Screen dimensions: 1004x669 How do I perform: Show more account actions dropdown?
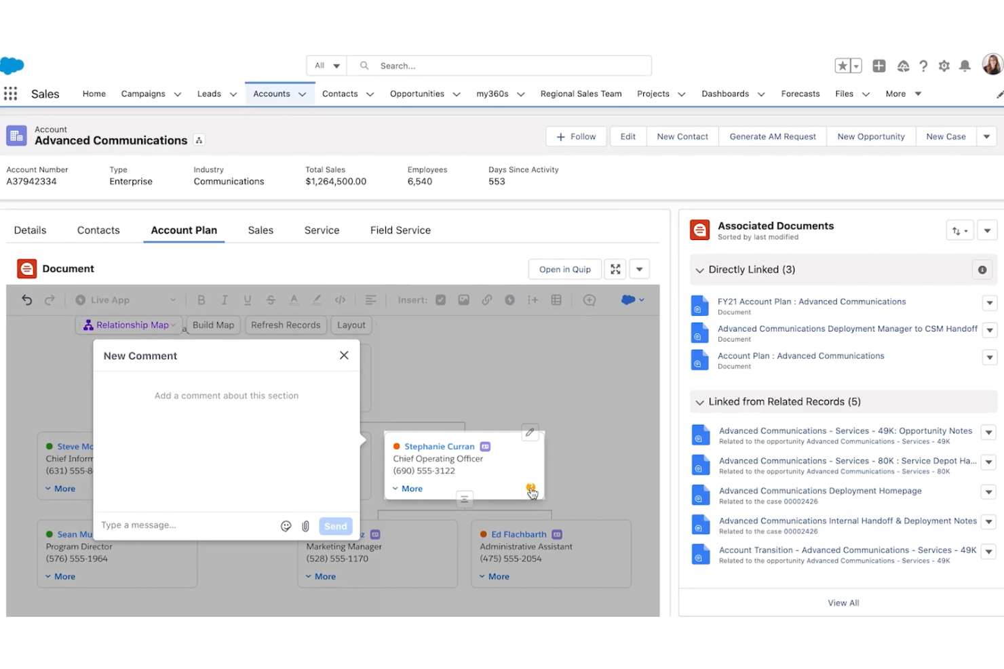point(986,136)
